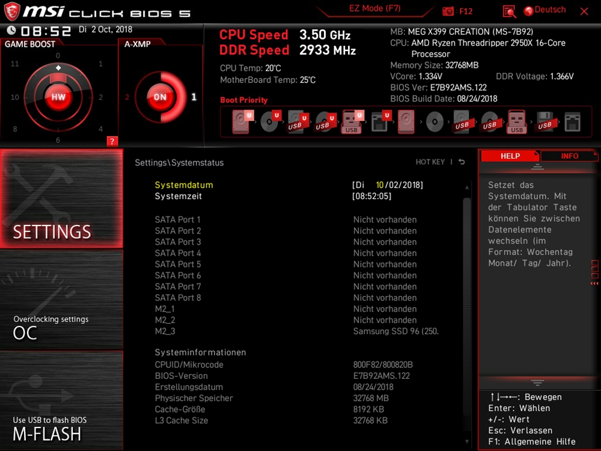
Task: Select the UEFI USB CD/DVD boot icon
Action: 326,121
